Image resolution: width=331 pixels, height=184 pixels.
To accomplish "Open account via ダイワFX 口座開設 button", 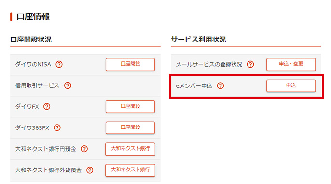I will click(130, 106).
